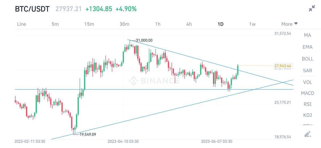Open the drawing tools pencil
This screenshot has width=321, height=148.
(308, 134)
